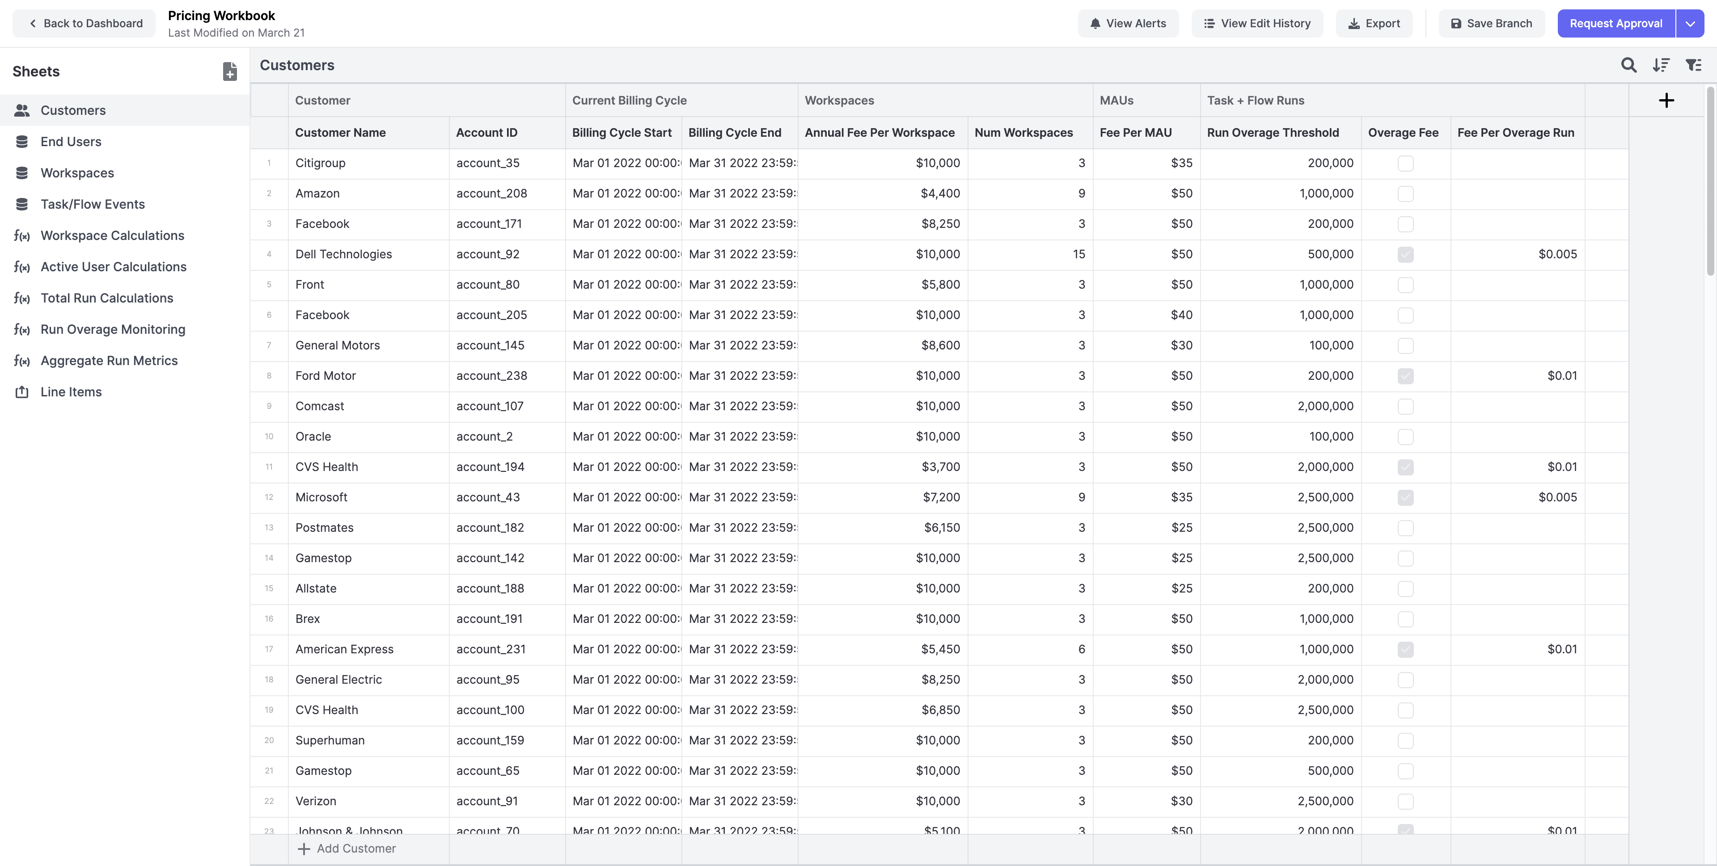The height and width of the screenshot is (866, 1717).
Task: Click the Run Overage Threshold column header
Action: pos(1281,133)
